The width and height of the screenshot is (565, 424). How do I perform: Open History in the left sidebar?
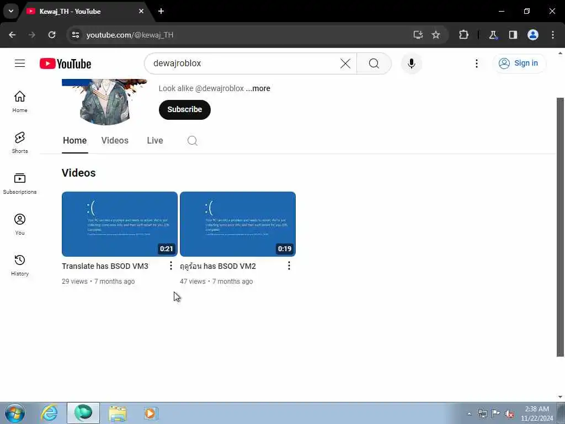(x=20, y=265)
